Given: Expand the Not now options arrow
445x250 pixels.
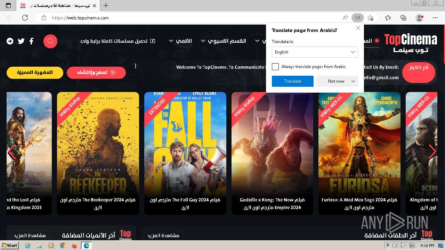Looking at the screenshot, I should [x=353, y=81].
